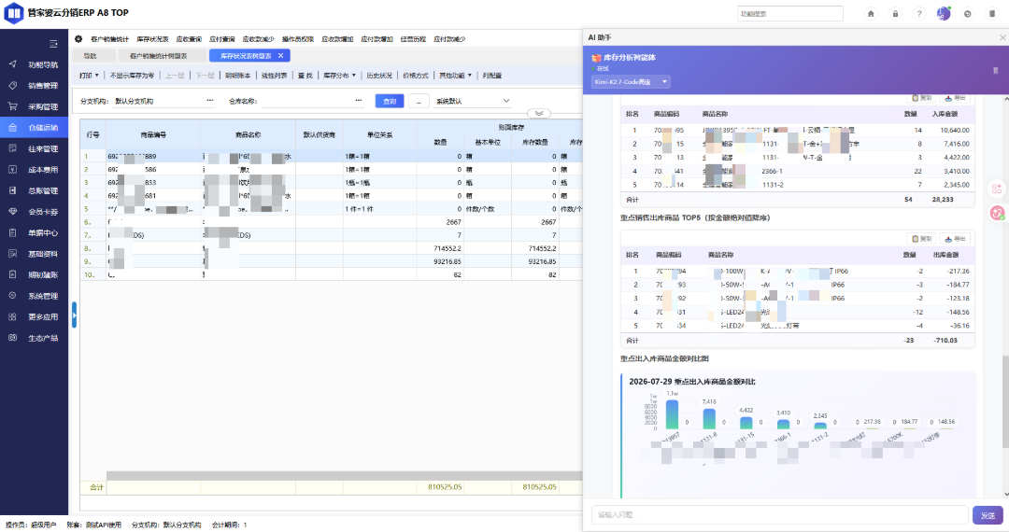Toggle 不显示库存为零 option
This screenshot has height=532, width=1009.
pyautogui.click(x=132, y=76)
